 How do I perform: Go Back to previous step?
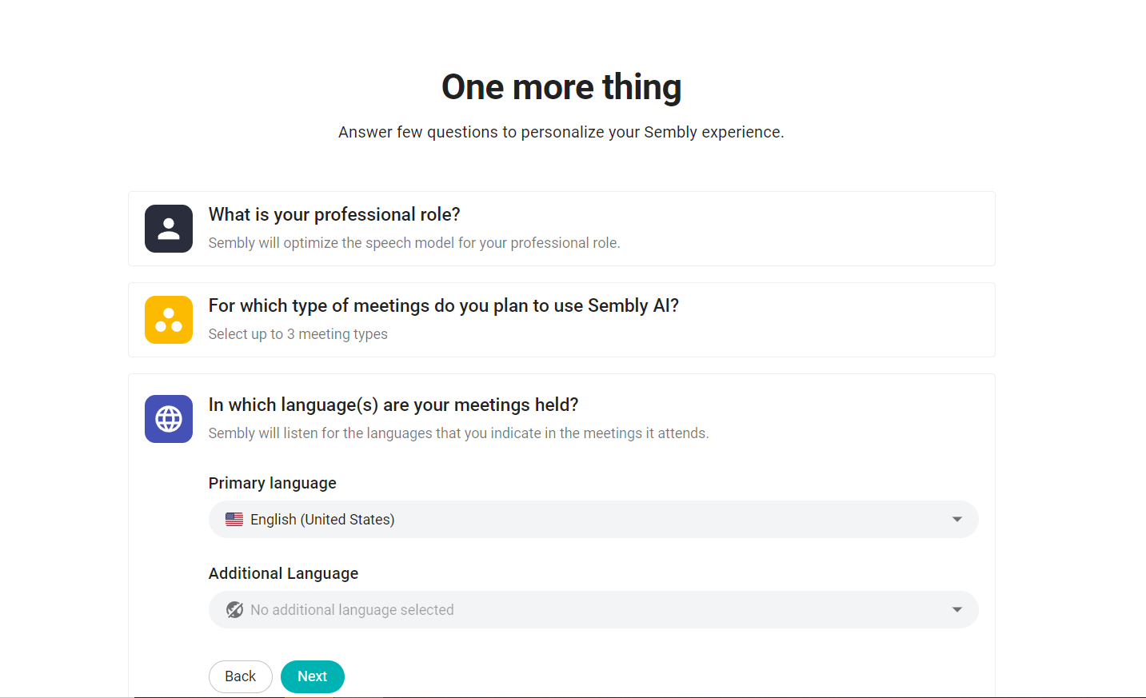(x=241, y=676)
